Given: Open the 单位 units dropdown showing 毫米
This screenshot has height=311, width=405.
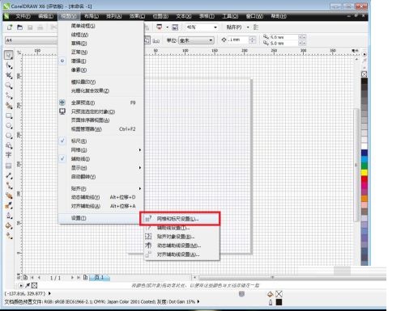Looking at the screenshot, I should 211,40.
